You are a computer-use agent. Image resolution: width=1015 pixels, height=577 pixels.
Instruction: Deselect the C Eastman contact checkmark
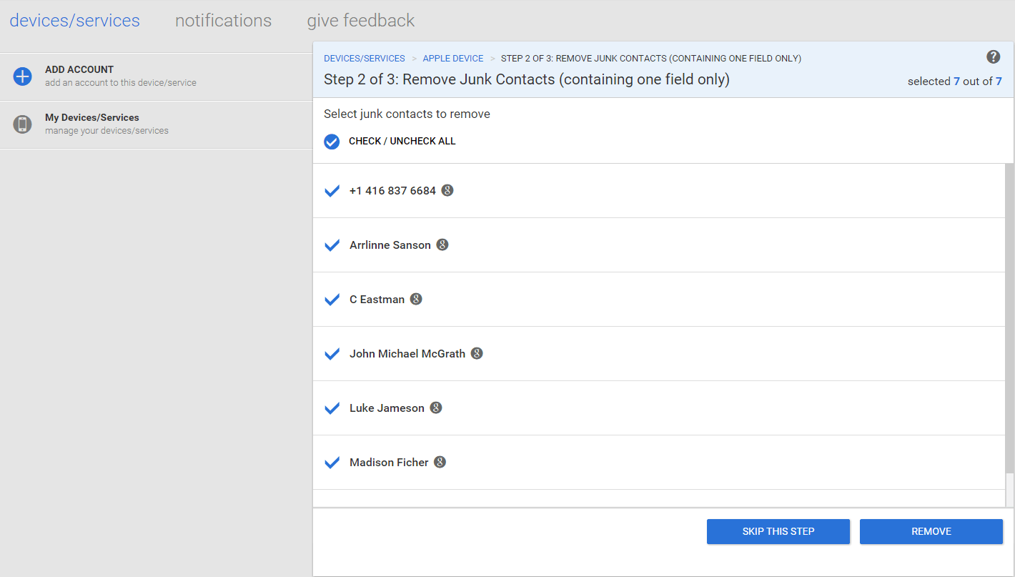[332, 300]
